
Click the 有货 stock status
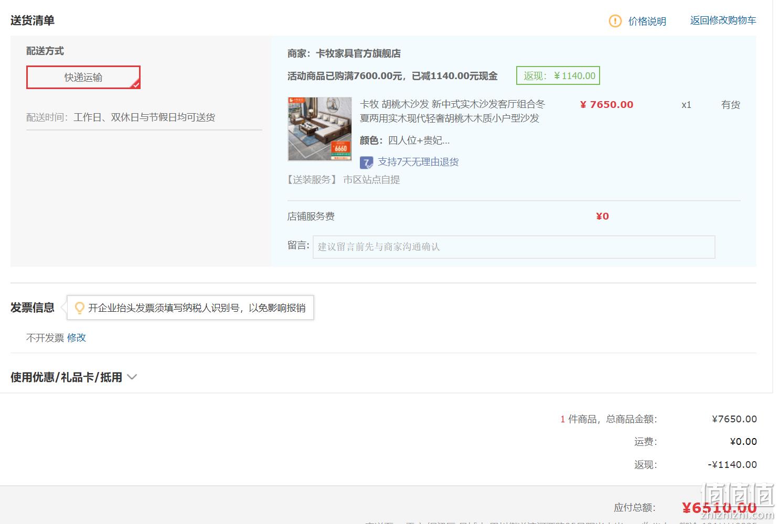point(731,105)
